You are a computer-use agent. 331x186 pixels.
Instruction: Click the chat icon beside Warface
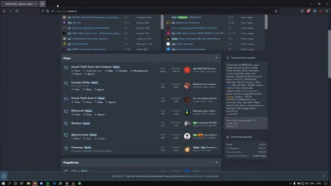tap(66, 123)
